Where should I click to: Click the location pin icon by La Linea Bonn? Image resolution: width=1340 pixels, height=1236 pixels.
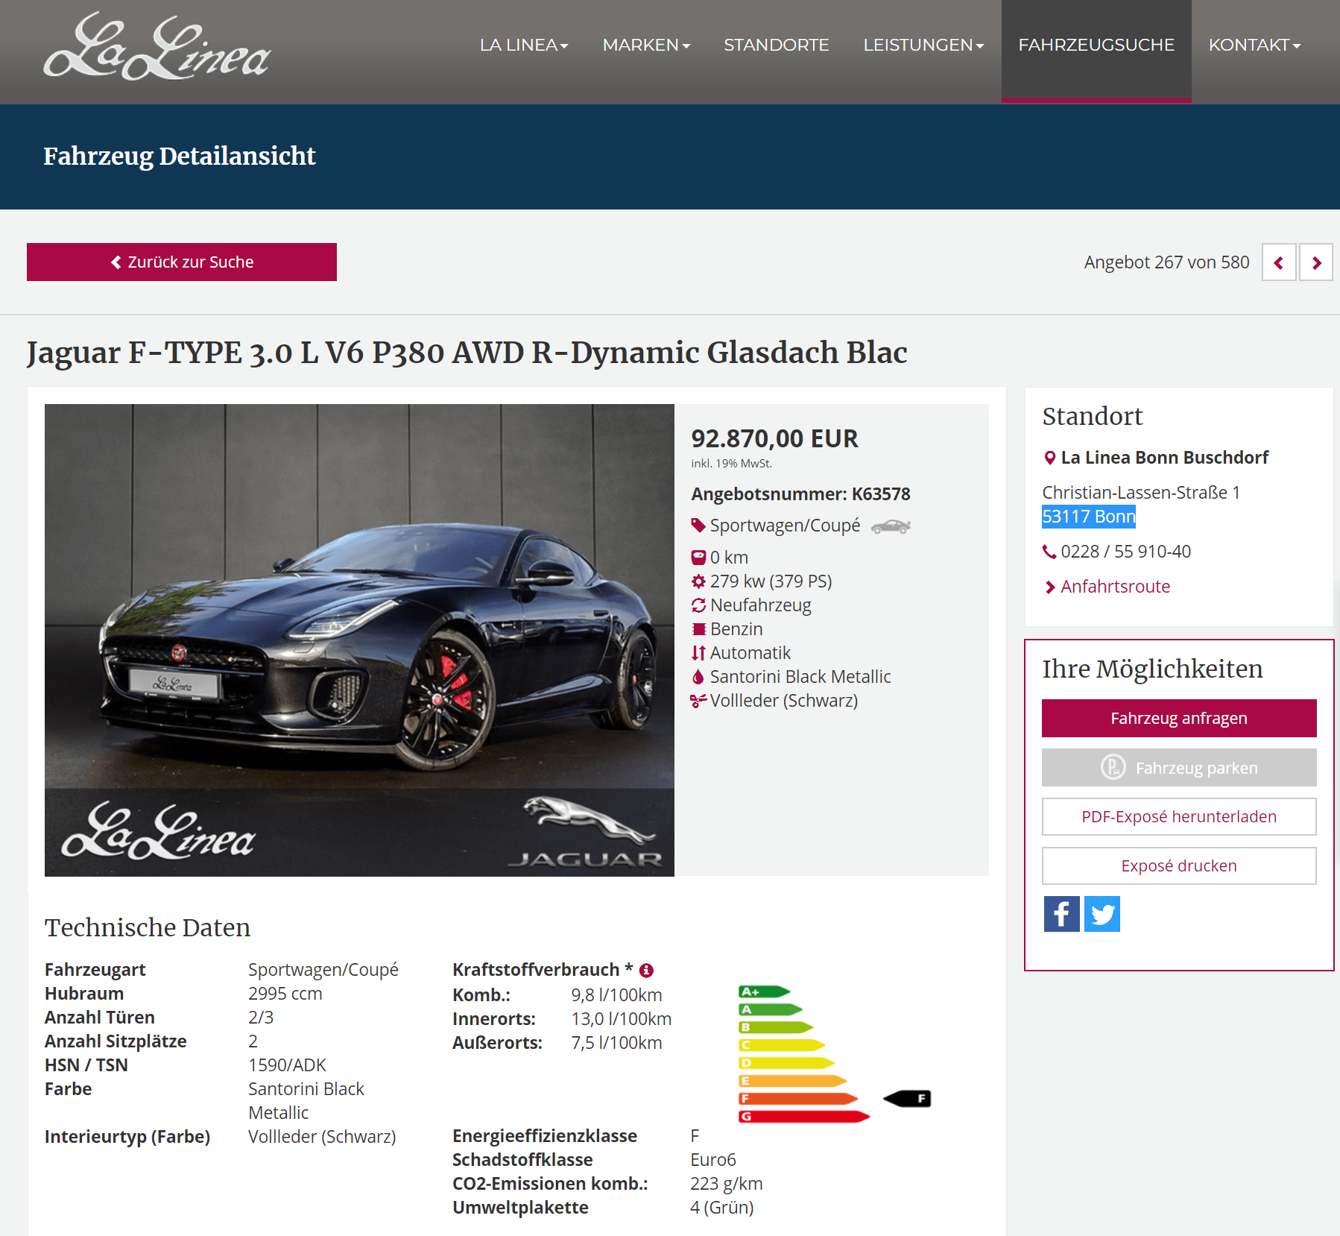coord(1049,458)
